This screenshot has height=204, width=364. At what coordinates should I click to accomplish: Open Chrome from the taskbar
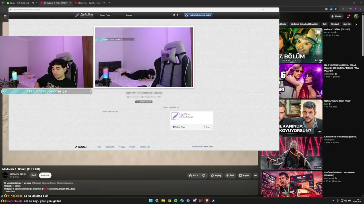(x=169, y=201)
